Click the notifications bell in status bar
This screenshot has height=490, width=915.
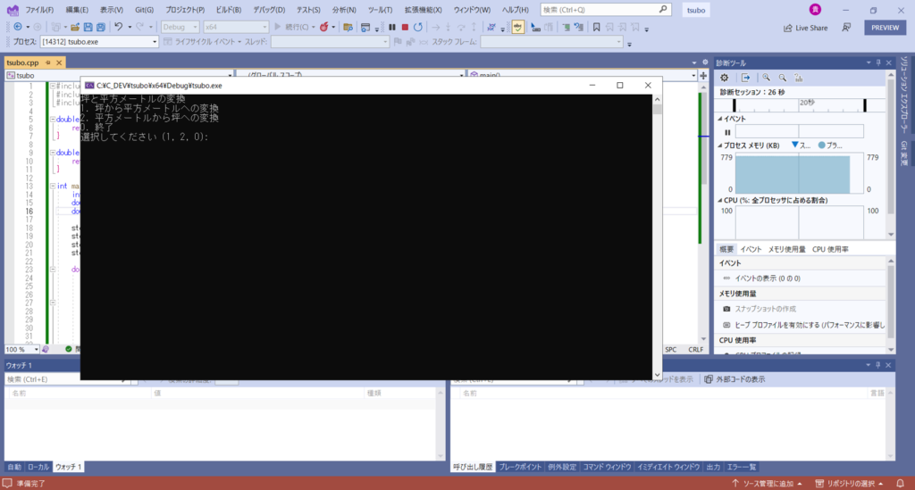pyautogui.click(x=903, y=483)
